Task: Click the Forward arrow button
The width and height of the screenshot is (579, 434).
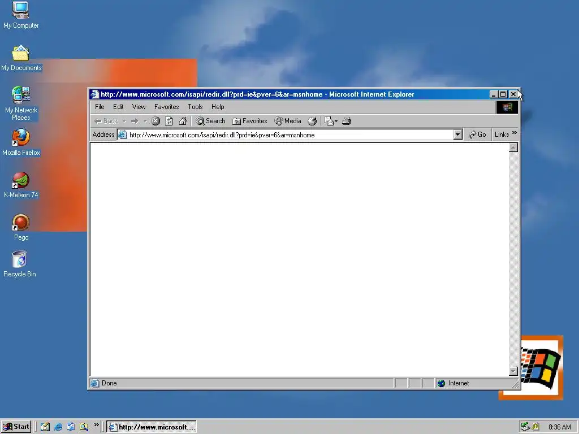Action: coord(135,121)
